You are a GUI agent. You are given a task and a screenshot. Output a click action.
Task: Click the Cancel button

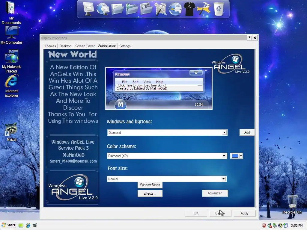(220, 213)
